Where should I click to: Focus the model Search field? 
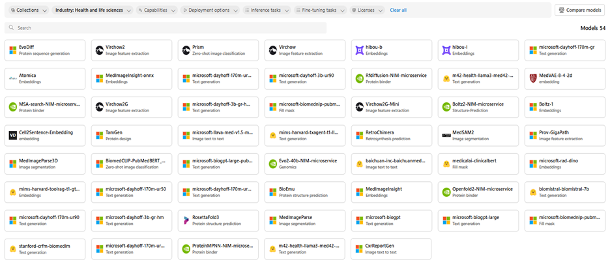point(166,28)
